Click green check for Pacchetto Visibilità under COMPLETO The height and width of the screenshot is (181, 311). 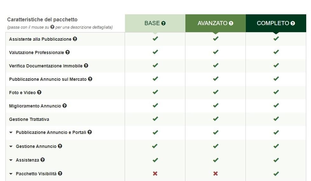pyautogui.click(x=276, y=173)
